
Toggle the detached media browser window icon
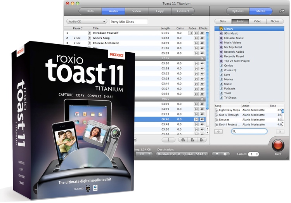(282, 11)
